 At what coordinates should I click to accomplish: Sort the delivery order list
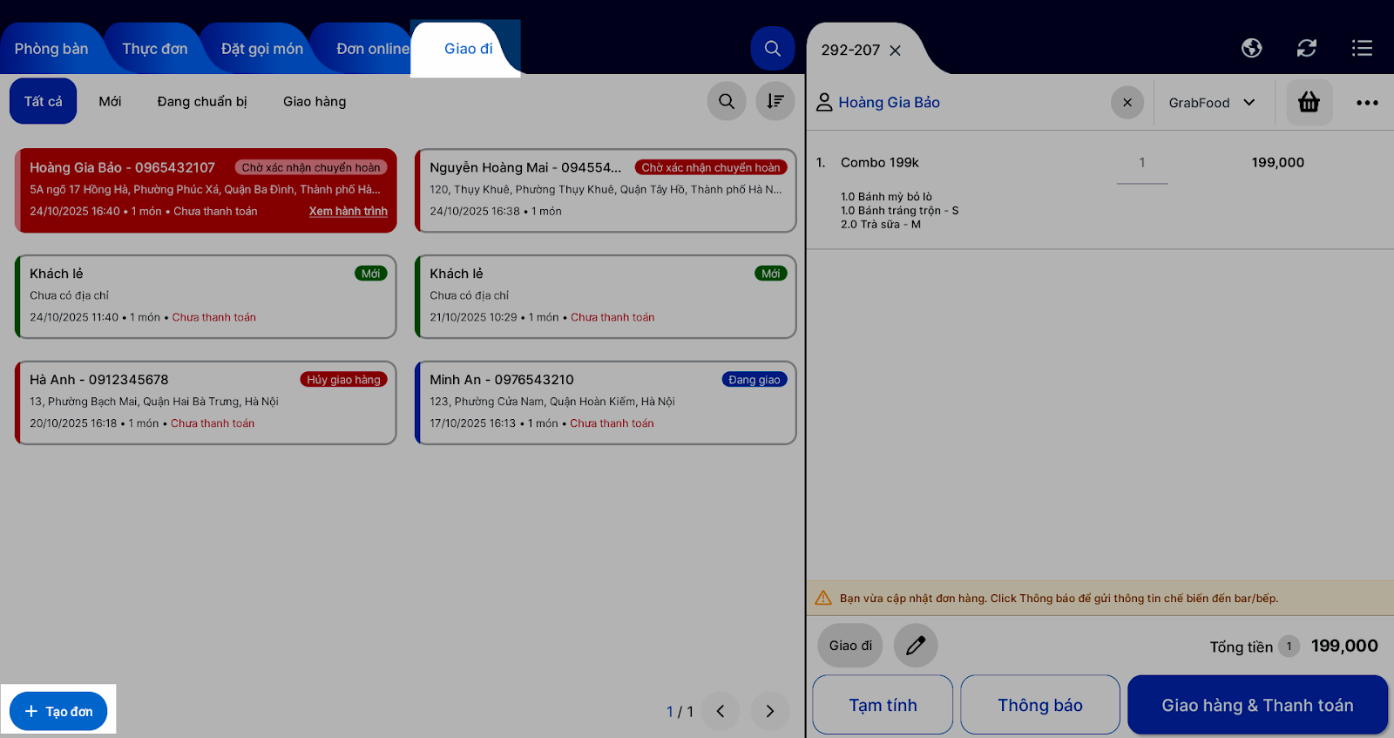point(775,101)
